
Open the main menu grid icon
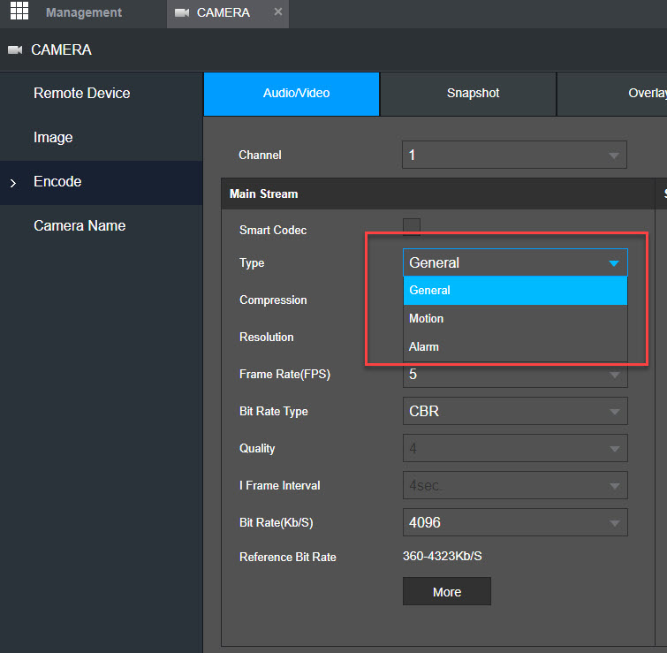pos(19,11)
